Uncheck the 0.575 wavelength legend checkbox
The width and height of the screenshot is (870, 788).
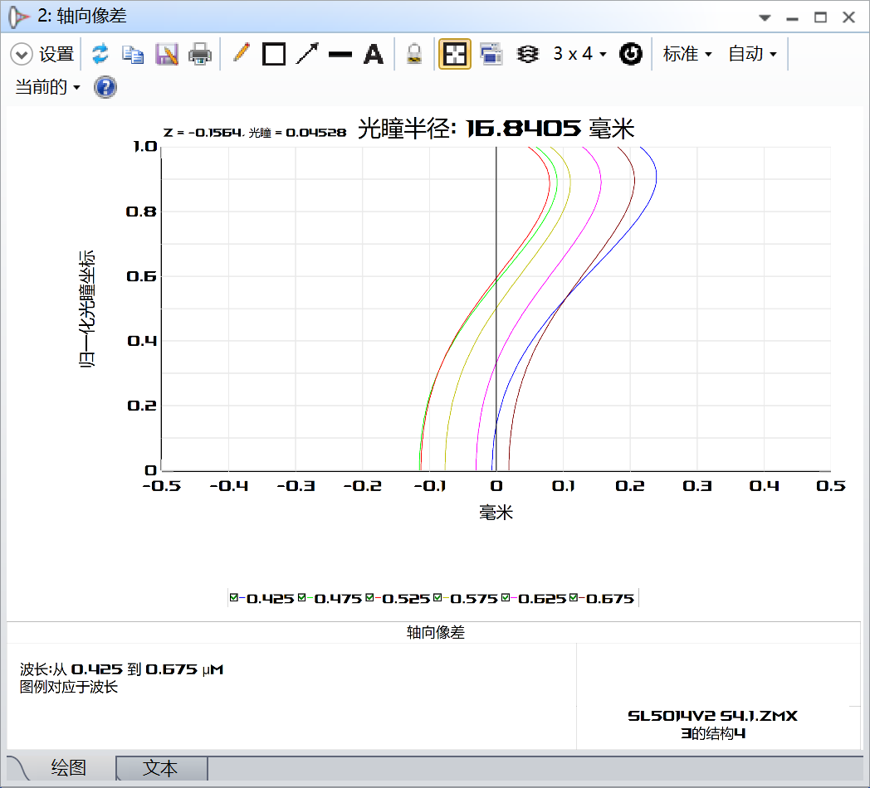coord(437,597)
